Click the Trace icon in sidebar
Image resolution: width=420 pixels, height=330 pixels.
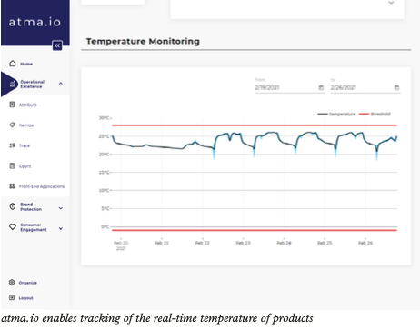[x=12, y=145]
